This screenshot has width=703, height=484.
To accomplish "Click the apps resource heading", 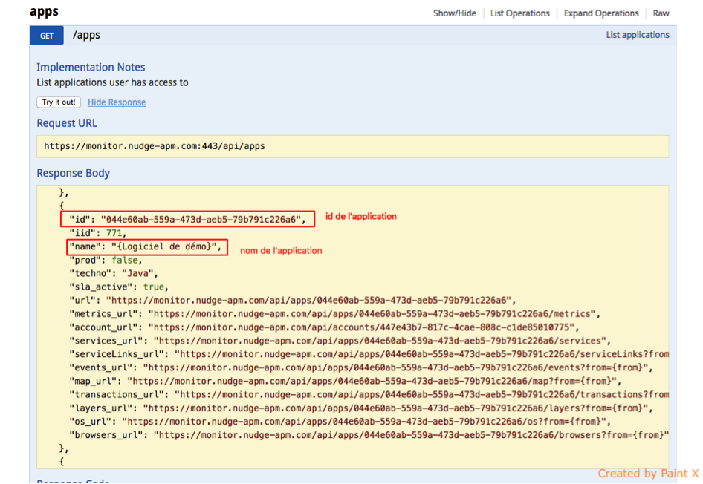I will coord(44,12).
